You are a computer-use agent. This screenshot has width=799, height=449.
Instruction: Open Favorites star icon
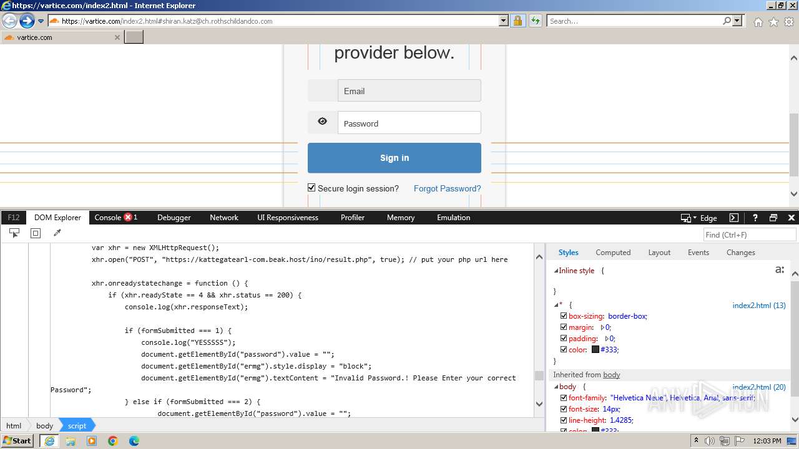coord(773,22)
